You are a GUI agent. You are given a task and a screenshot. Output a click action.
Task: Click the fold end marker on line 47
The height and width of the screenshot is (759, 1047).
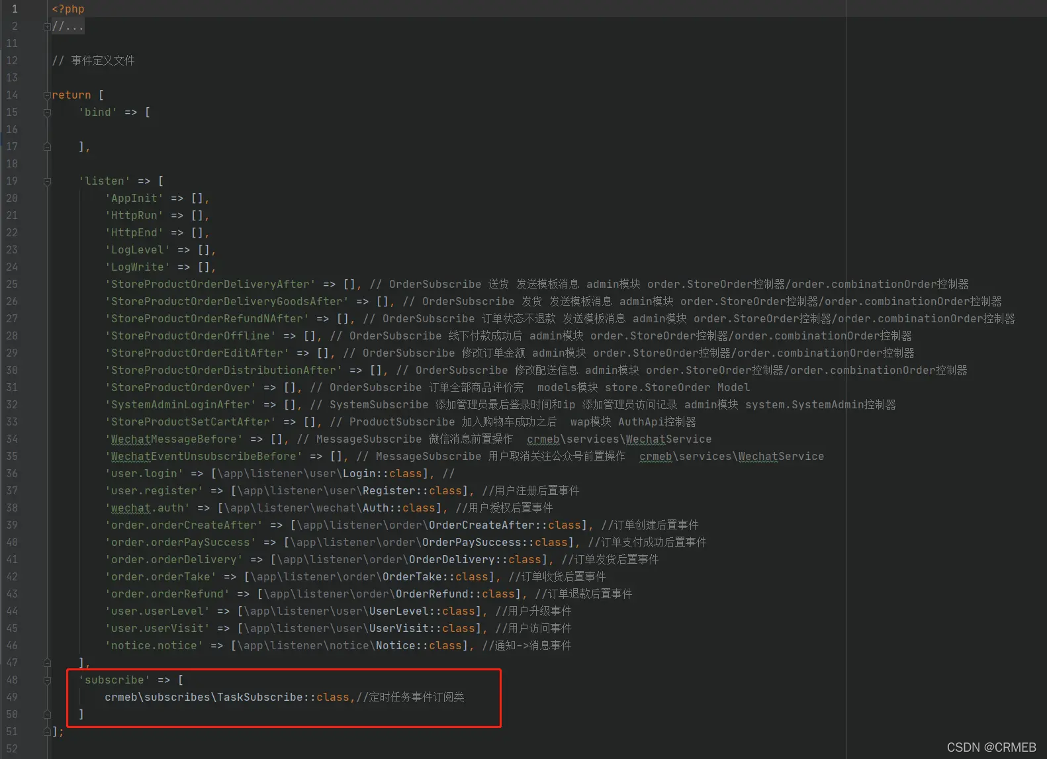(x=47, y=663)
